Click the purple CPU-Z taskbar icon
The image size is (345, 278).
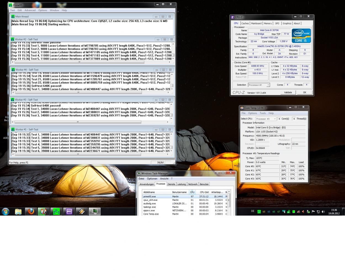pos(69,212)
